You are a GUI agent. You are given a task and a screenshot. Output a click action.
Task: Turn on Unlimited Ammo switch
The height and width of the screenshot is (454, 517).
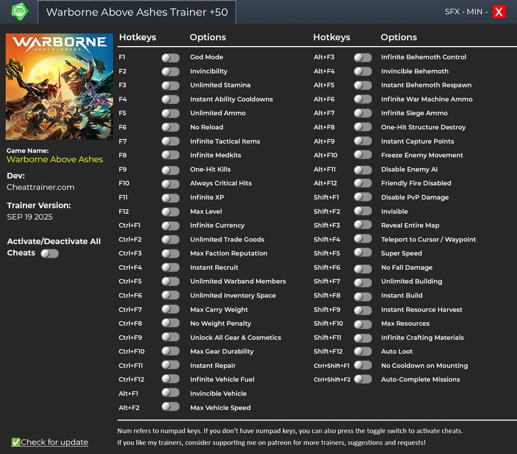click(170, 113)
